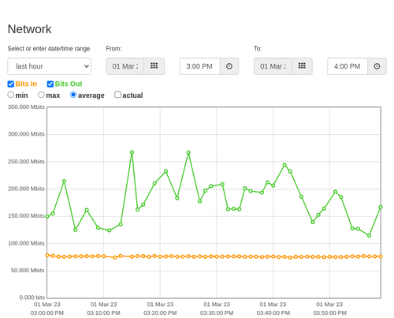Viewport: 394px width, 318px height.
Task: Open the To date calendar picker icon
Action: [302, 66]
